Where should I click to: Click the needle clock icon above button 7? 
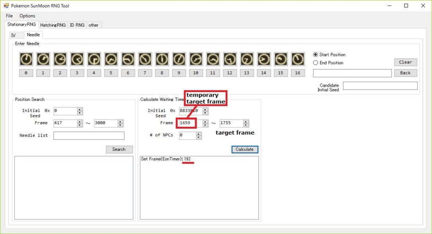(x=145, y=59)
